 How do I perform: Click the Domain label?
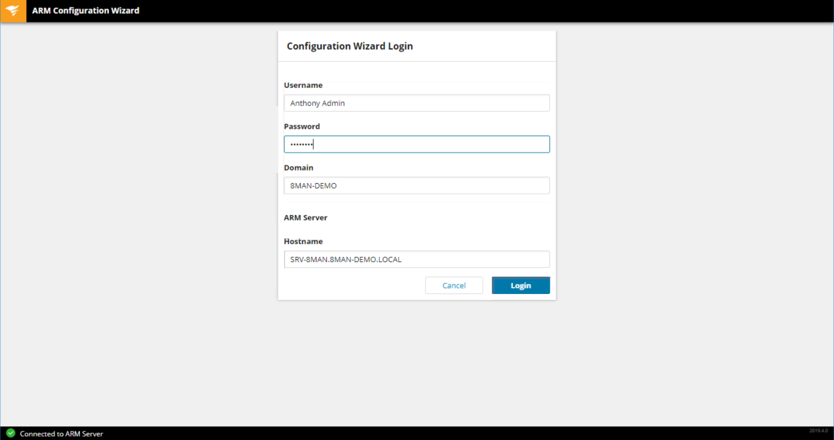[x=299, y=168]
